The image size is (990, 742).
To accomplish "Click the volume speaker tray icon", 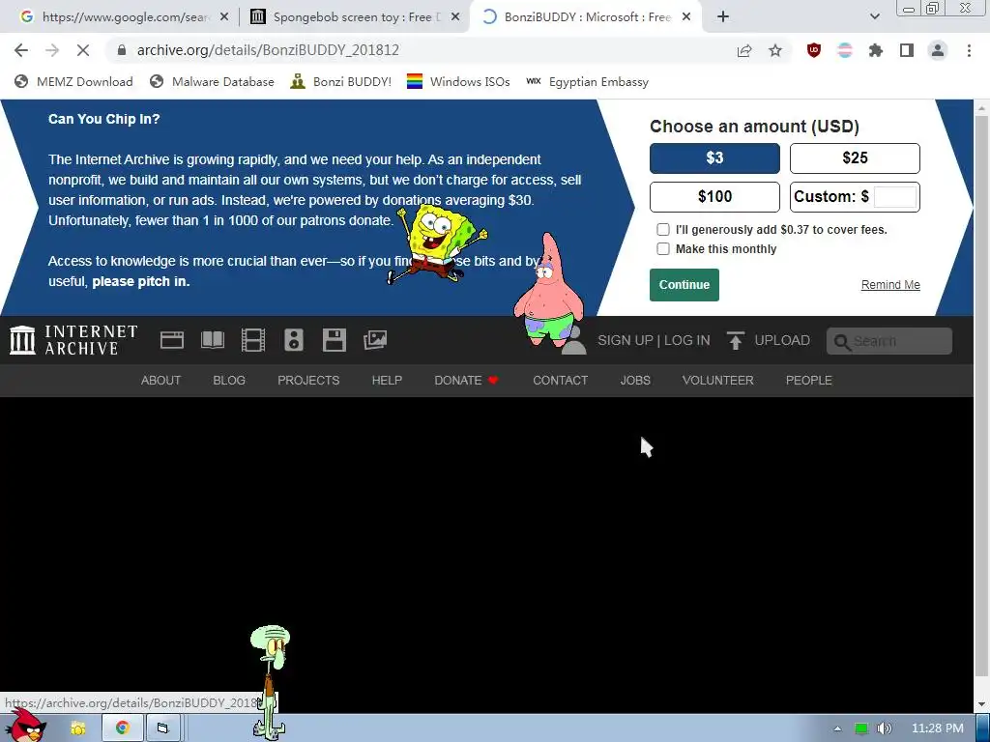I will [x=884, y=728].
